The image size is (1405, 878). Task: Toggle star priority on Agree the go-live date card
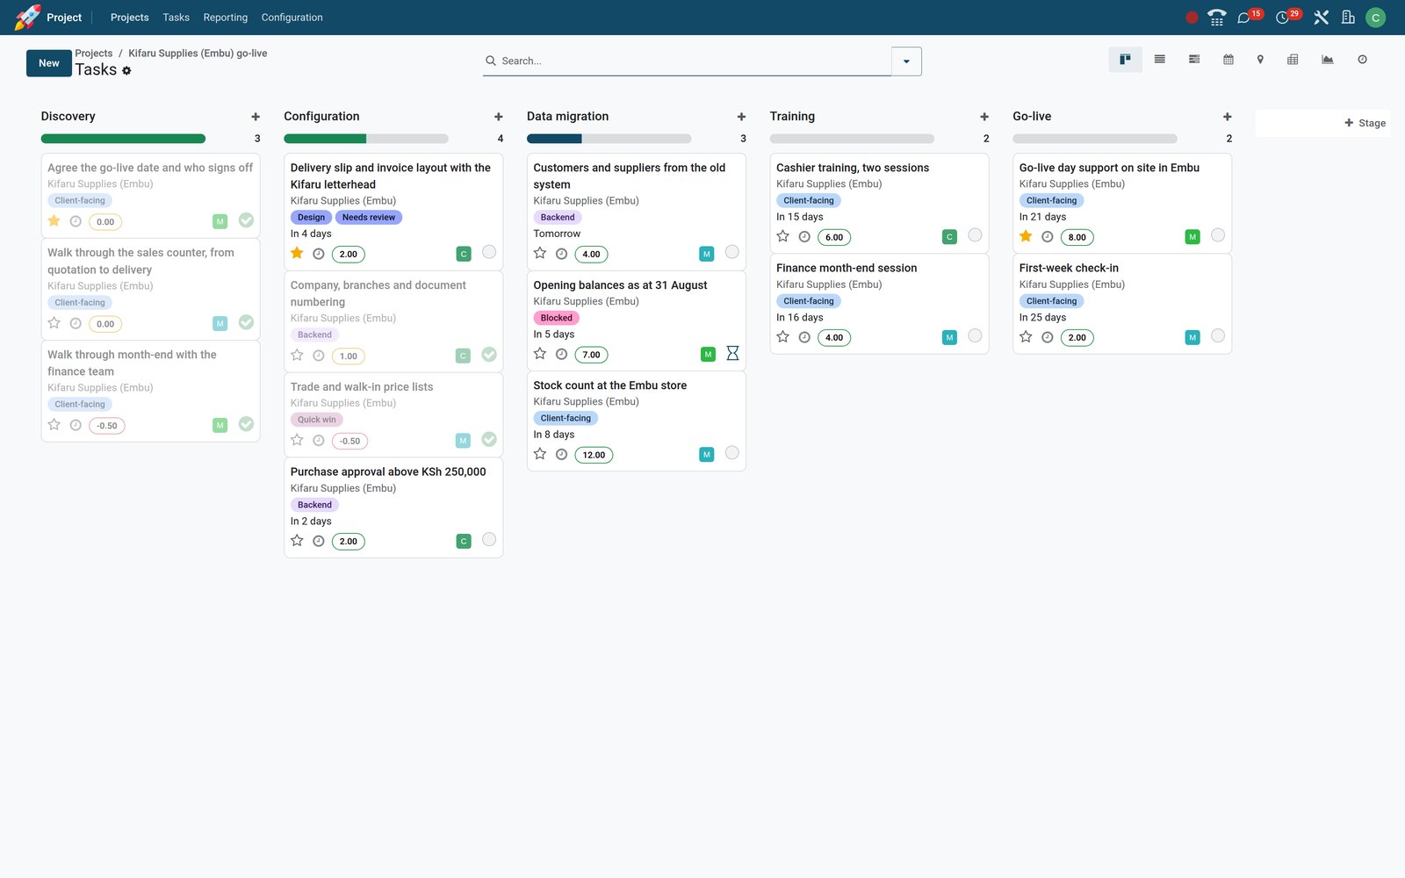tap(54, 221)
